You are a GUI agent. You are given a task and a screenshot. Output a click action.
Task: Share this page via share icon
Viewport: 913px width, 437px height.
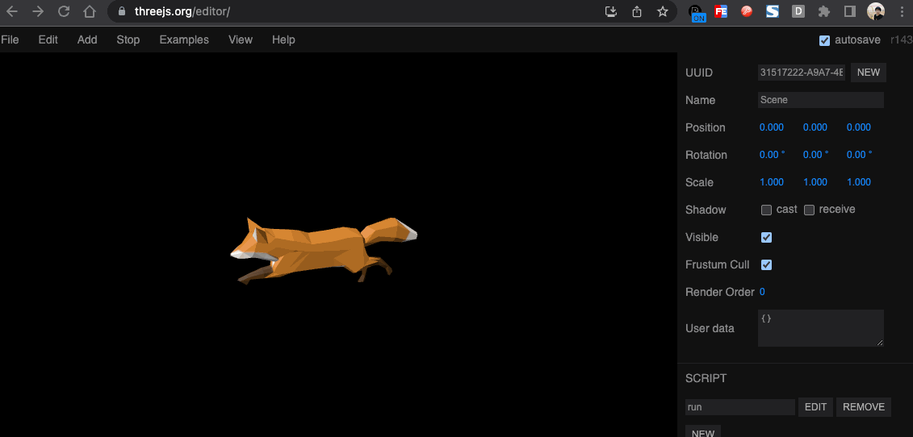(x=637, y=11)
